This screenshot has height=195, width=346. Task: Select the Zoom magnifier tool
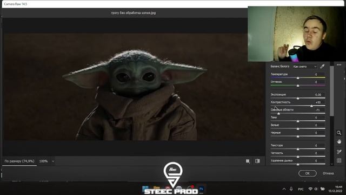point(339,133)
